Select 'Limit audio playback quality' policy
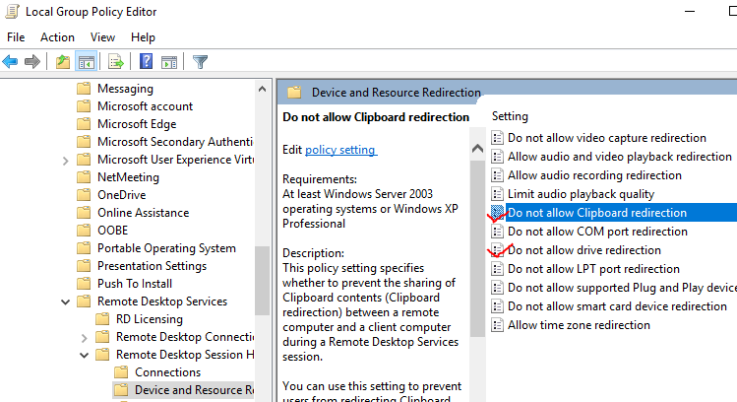Image resolution: width=737 pixels, height=402 pixels. pyautogui.click(x=580, y=194)
